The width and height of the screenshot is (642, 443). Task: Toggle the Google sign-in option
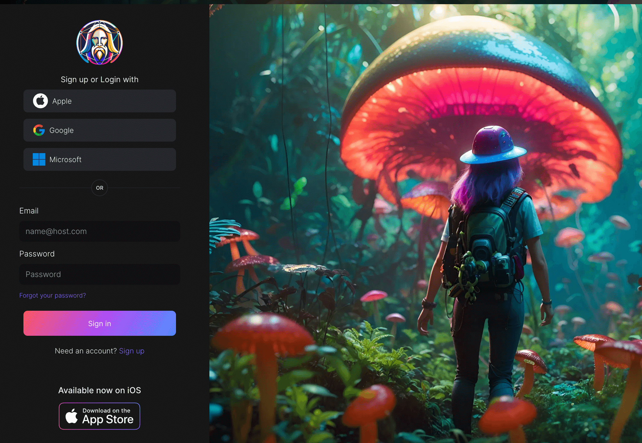[100, 130]
